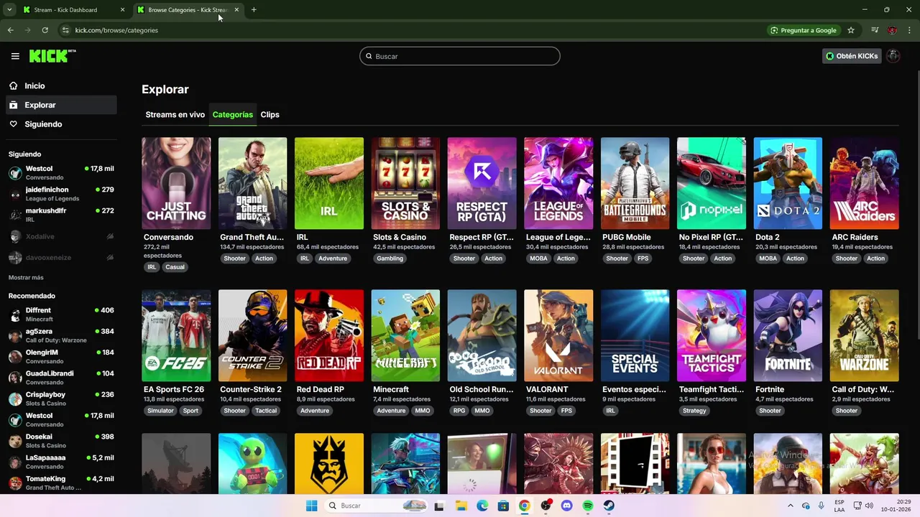Click the PUBG Mobile category title
This screenshot has height=517, width=920.
point(627,237)
